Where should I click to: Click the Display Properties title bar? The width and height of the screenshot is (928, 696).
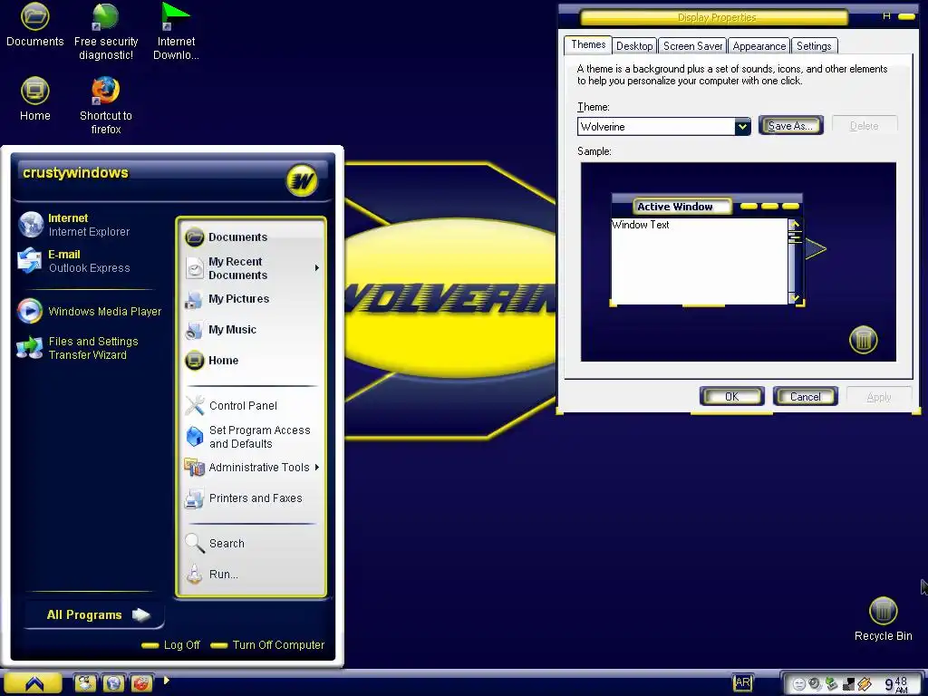coord(716,17)
